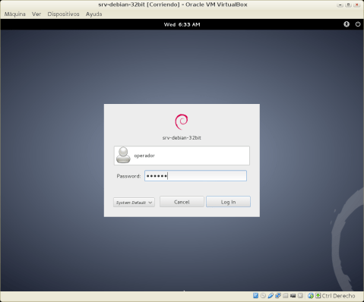Open the accessibility menu in top bar
364x302 pixels.
click(x=347, y=24)
